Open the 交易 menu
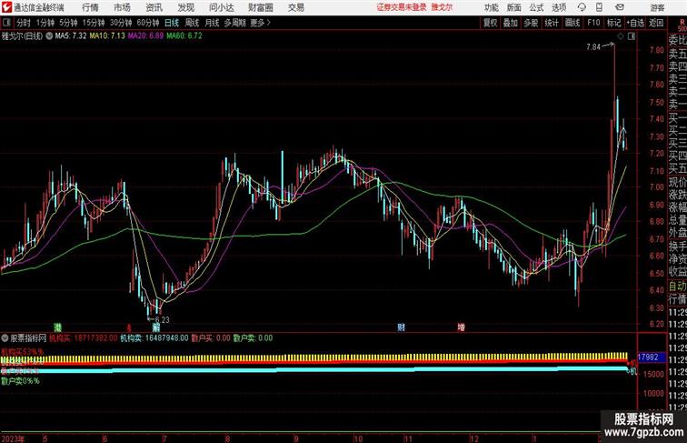The width and height of the screenshot is (687, 443). 295,7
